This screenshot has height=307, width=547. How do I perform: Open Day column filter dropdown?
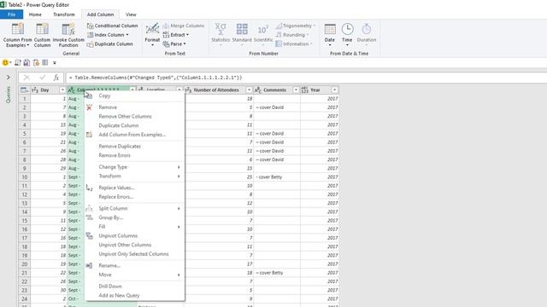62,90
